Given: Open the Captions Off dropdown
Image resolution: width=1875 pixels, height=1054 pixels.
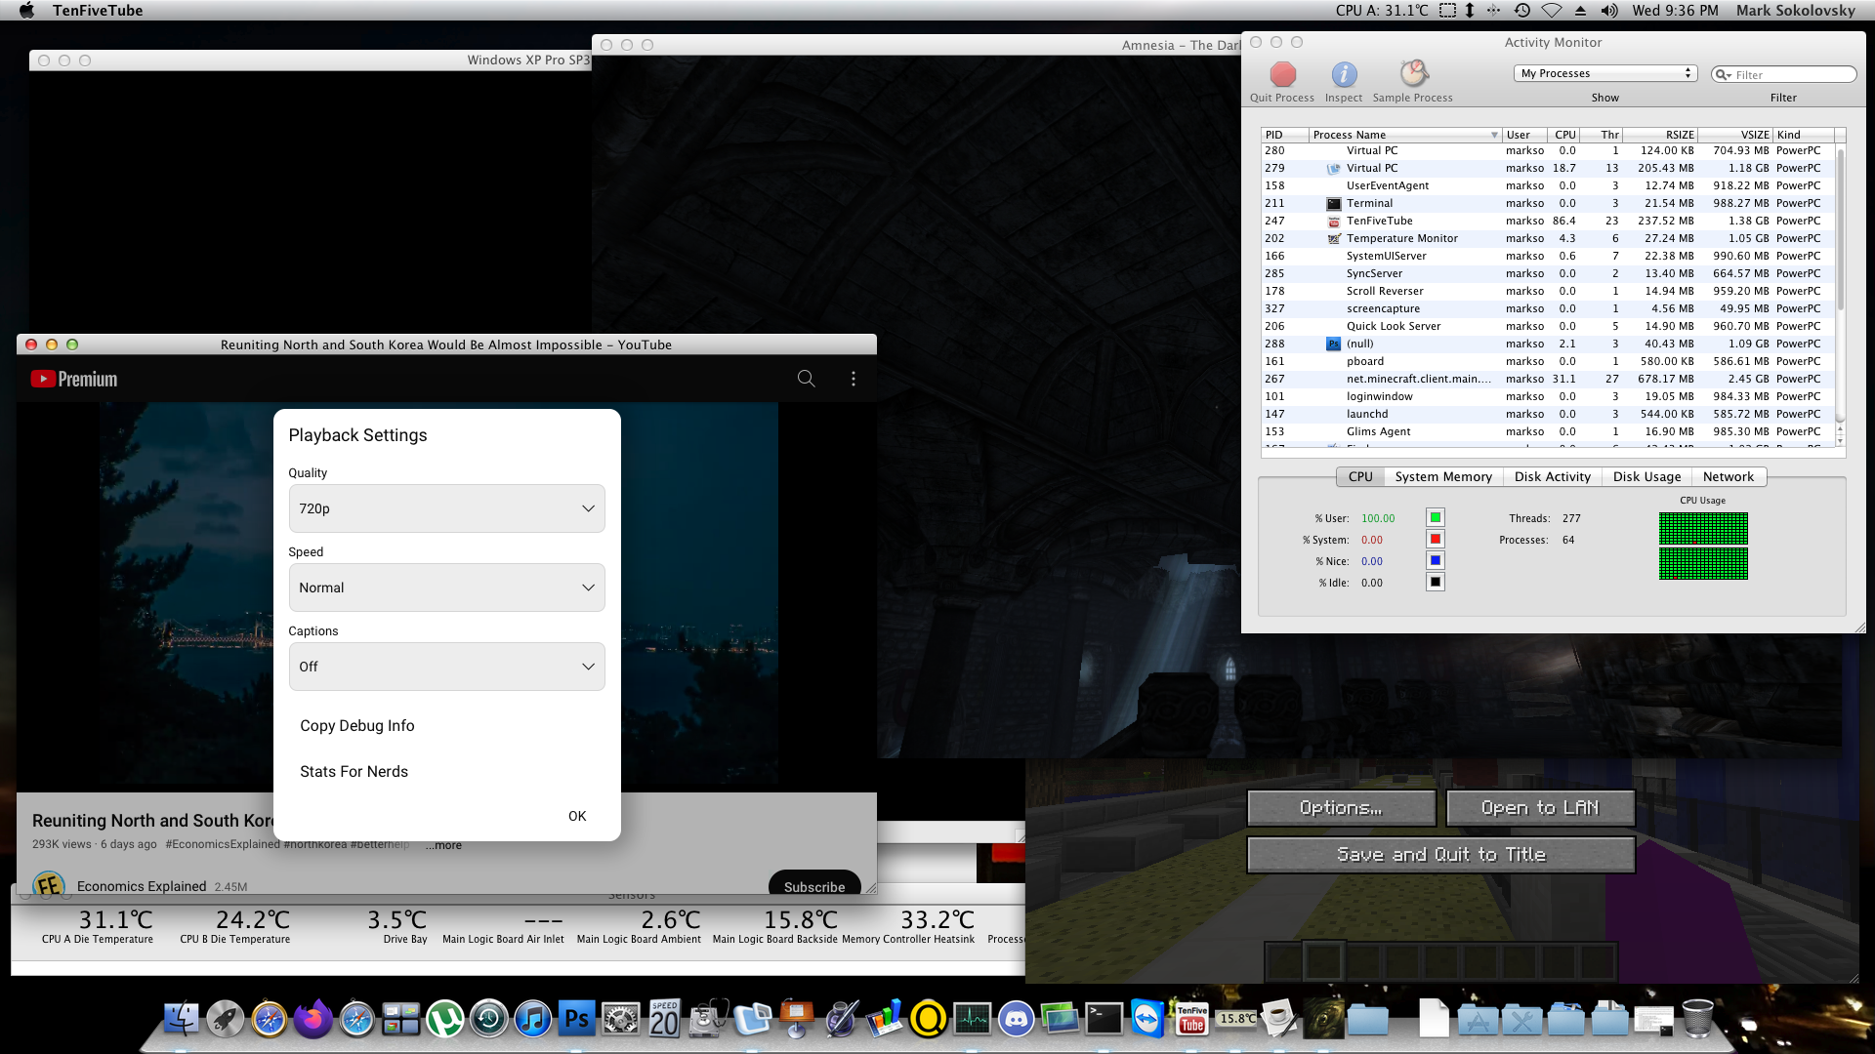Looking at the screenshot, I should tap(446, 667).
